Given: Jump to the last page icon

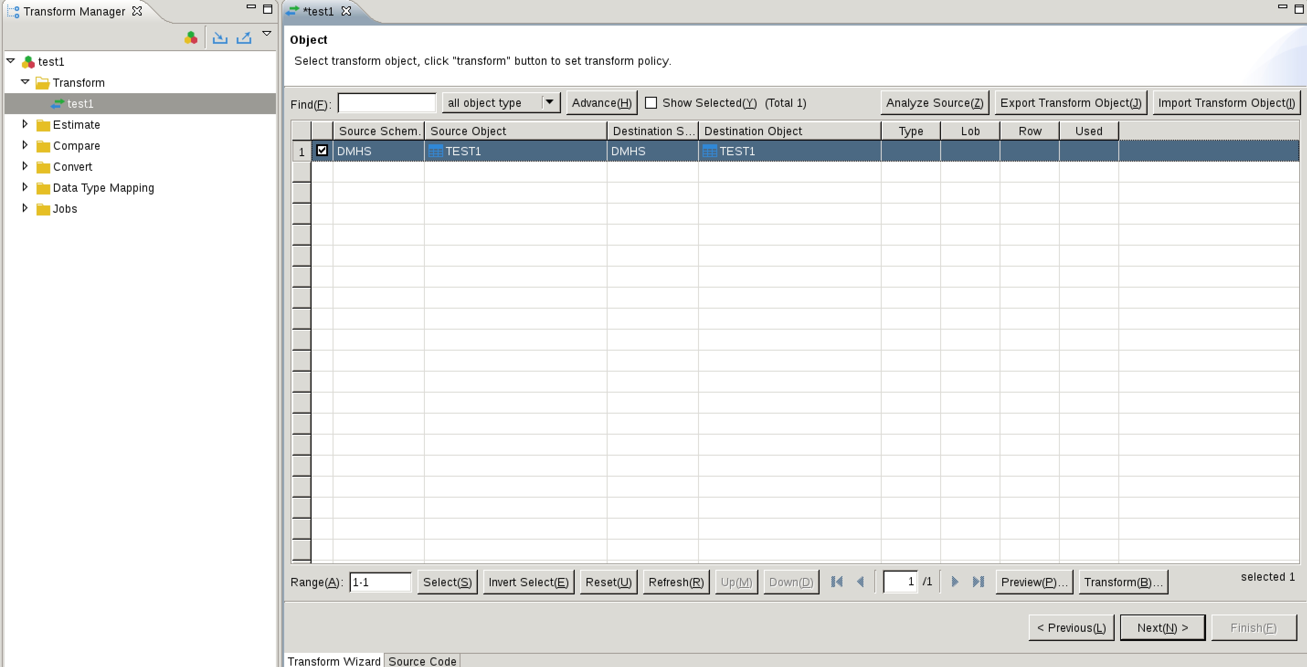Looking at the screenshot, I should [x=978, y=582].
